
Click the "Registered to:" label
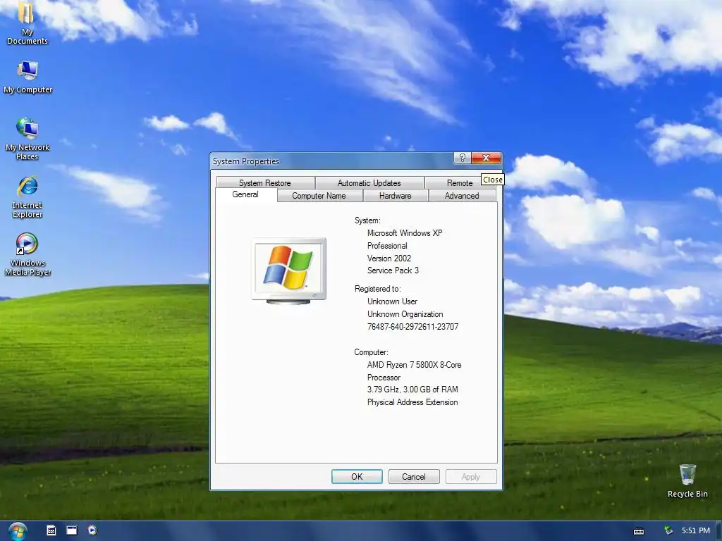click(x=378, y=289)
